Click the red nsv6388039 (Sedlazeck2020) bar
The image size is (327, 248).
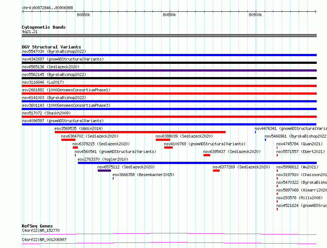click(x=163, y=140)
